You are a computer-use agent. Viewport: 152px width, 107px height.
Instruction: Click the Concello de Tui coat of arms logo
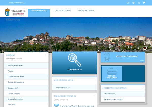pos(7,12)
